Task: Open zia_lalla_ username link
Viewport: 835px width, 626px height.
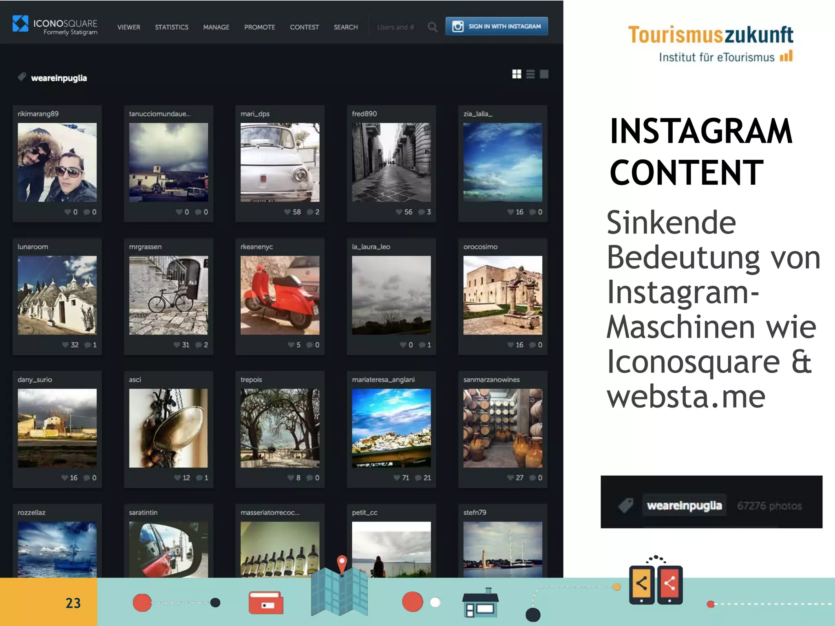Action: coord(478,114)
